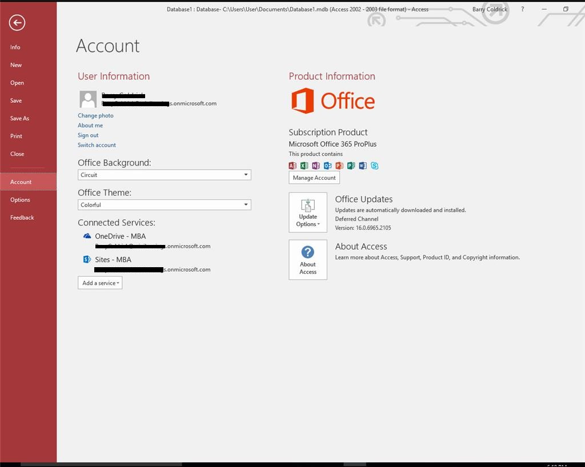The image size is (585, 467).
Task: Click the About Access button
Action: 308,260
